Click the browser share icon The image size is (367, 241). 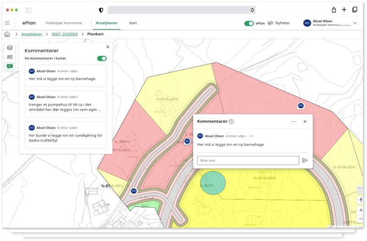[334, 10]
